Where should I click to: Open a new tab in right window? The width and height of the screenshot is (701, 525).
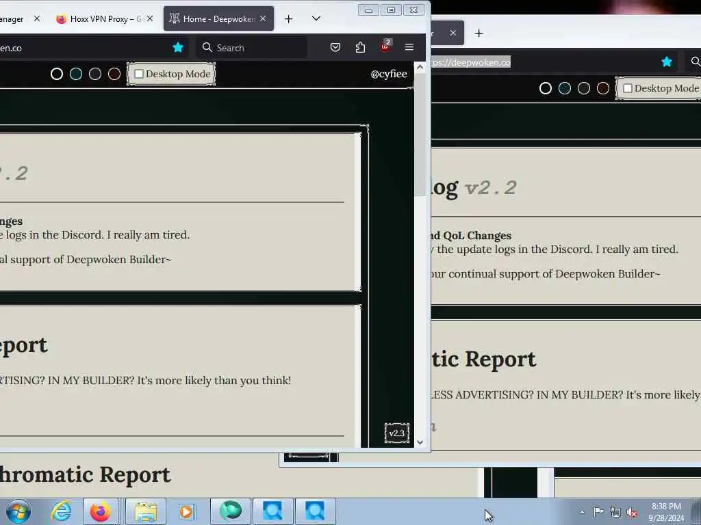click(x=479, y=33)
